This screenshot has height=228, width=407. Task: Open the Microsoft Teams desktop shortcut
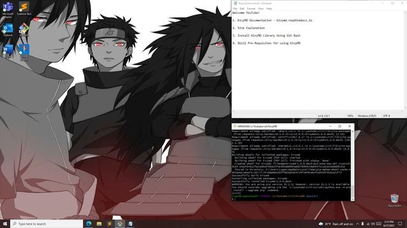pyautogui.click(x=8, y=9)
